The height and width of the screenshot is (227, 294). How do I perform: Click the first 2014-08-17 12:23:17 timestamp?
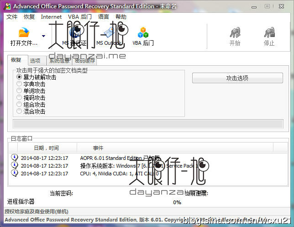click(44, 158)
